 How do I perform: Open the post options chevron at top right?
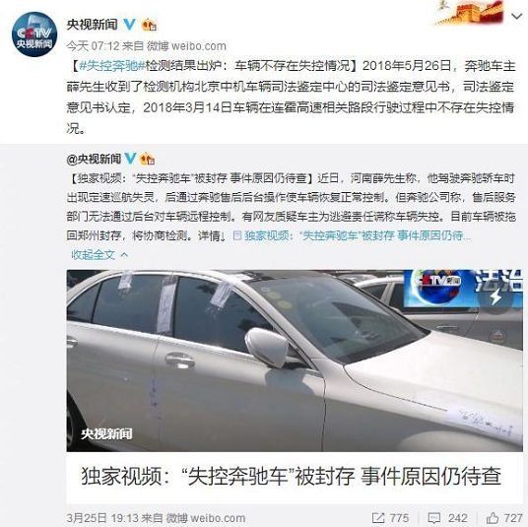[516, 16]
